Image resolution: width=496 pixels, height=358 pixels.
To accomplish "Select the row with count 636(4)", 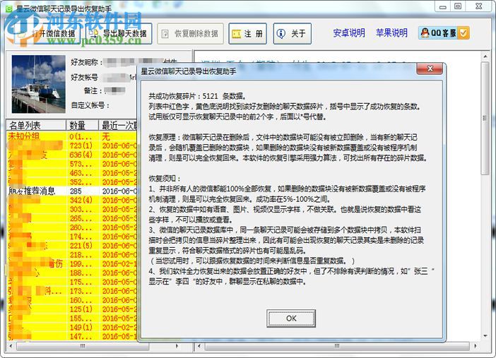I will coord(72,155).
